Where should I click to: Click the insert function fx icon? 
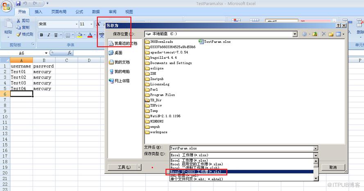click(x=70, y=53)
